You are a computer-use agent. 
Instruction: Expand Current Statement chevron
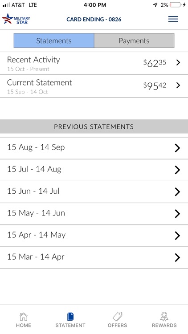point(178,86)
